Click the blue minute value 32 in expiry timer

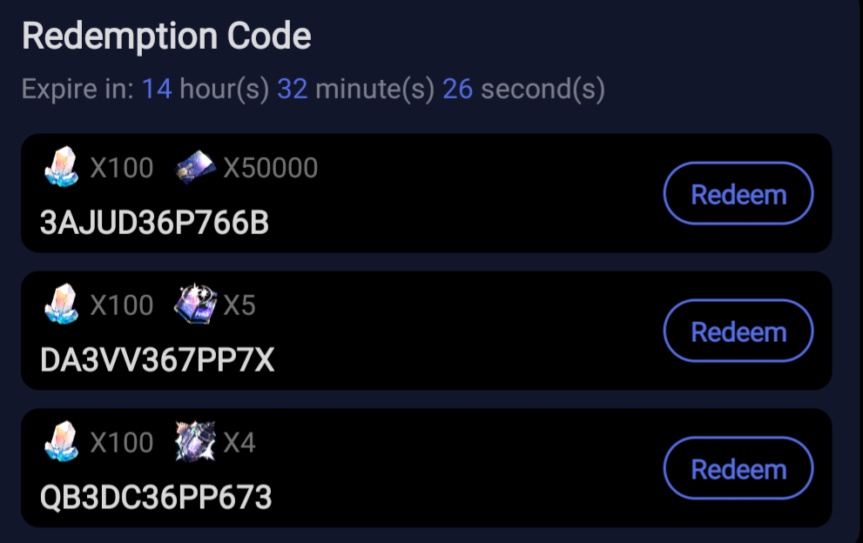[294, 89]
